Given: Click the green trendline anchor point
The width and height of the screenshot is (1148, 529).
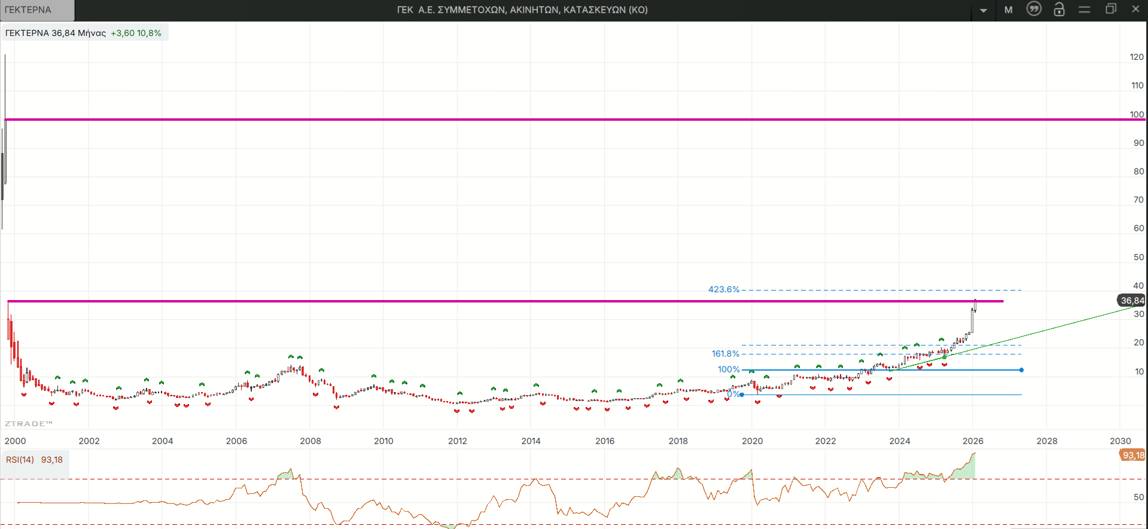Looking at the screenshot, I should click(x=945, y=357).
